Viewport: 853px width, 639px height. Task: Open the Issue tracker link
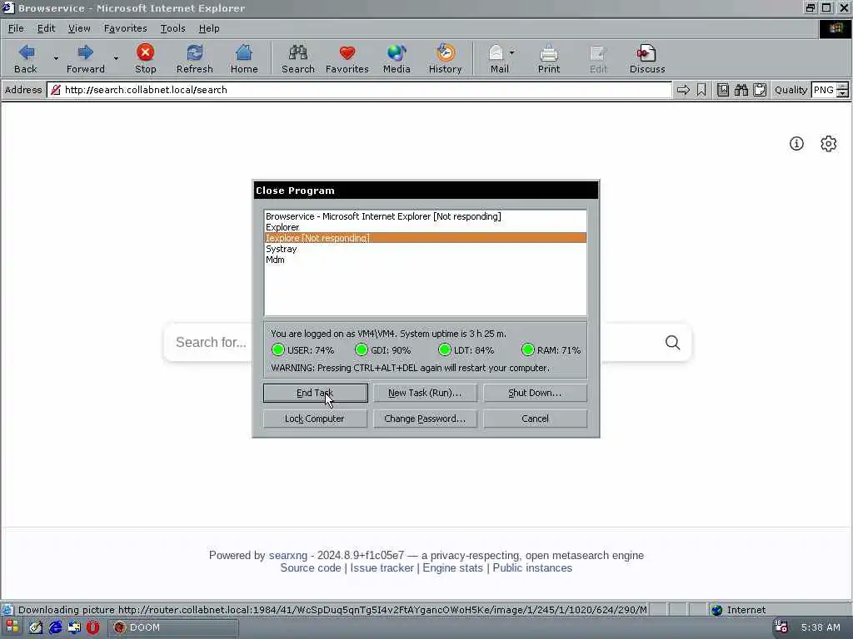382,567
